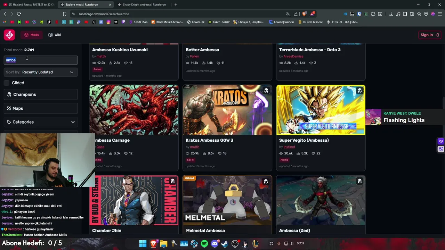Expand the Categories section
This screenshot has height=250, width=445.
coord(41,122)
